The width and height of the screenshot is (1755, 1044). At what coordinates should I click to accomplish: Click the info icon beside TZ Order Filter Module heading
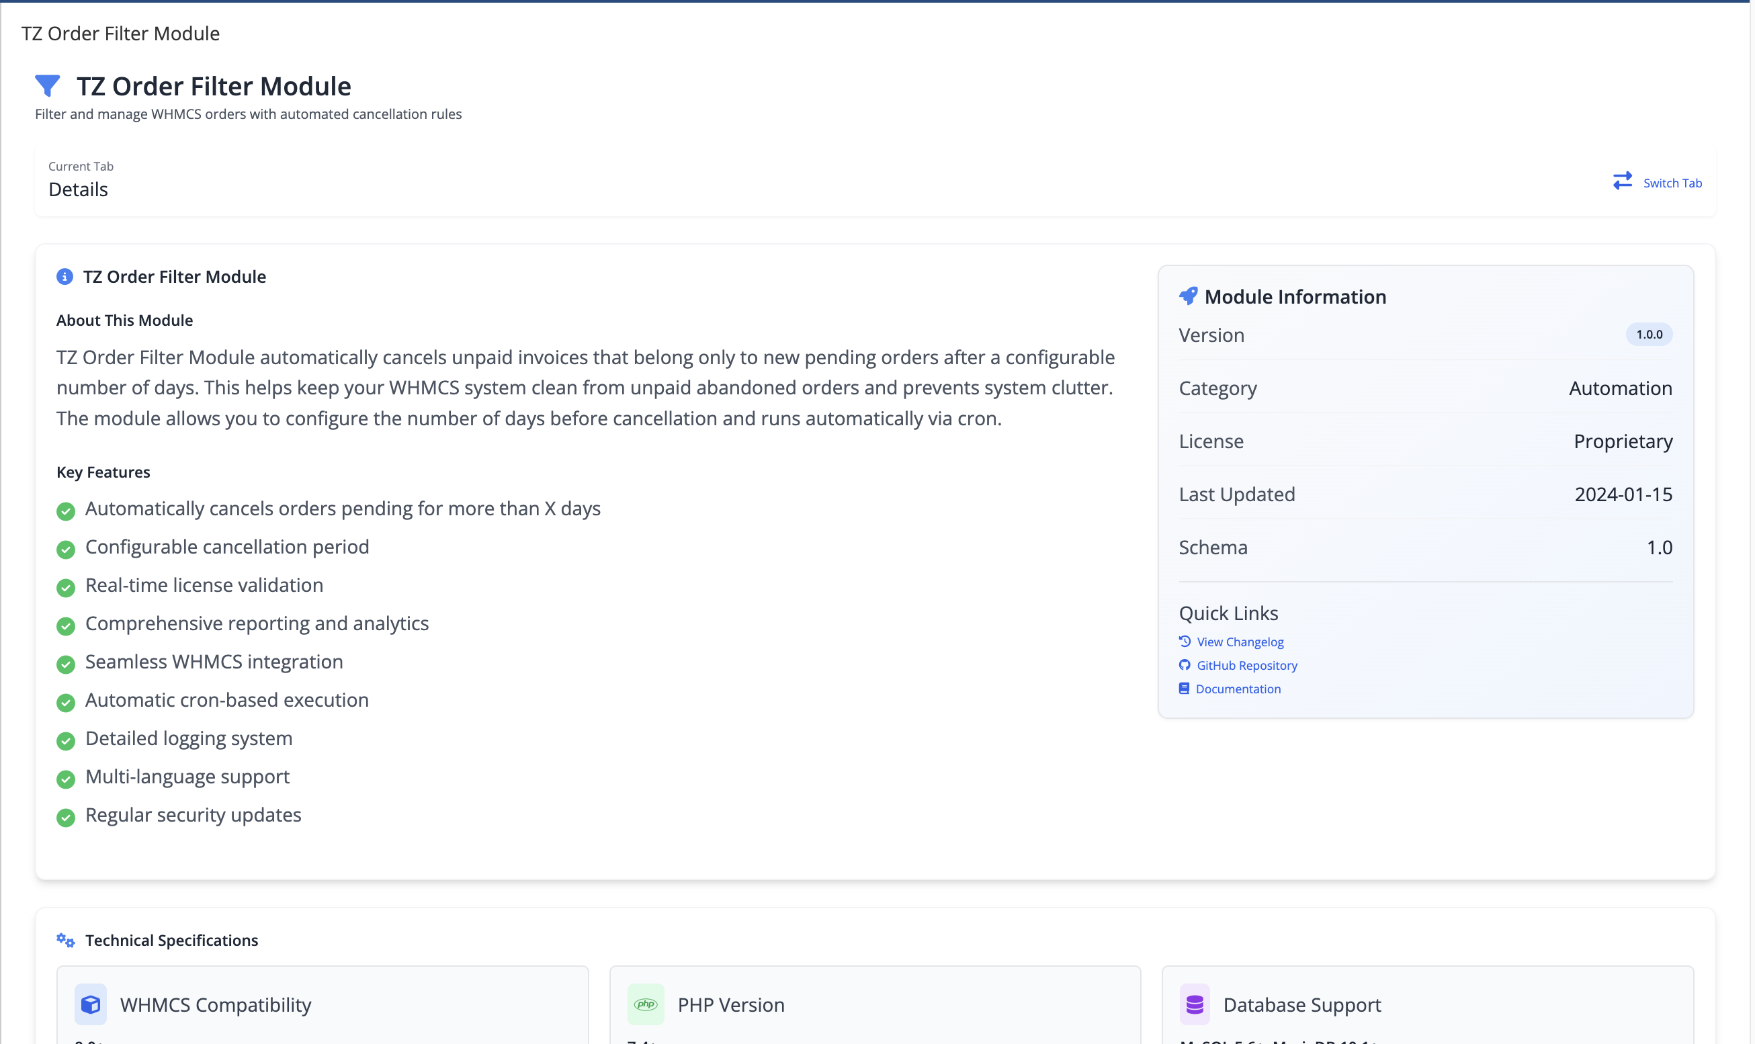pyautogui.click(x=65, y=277)
